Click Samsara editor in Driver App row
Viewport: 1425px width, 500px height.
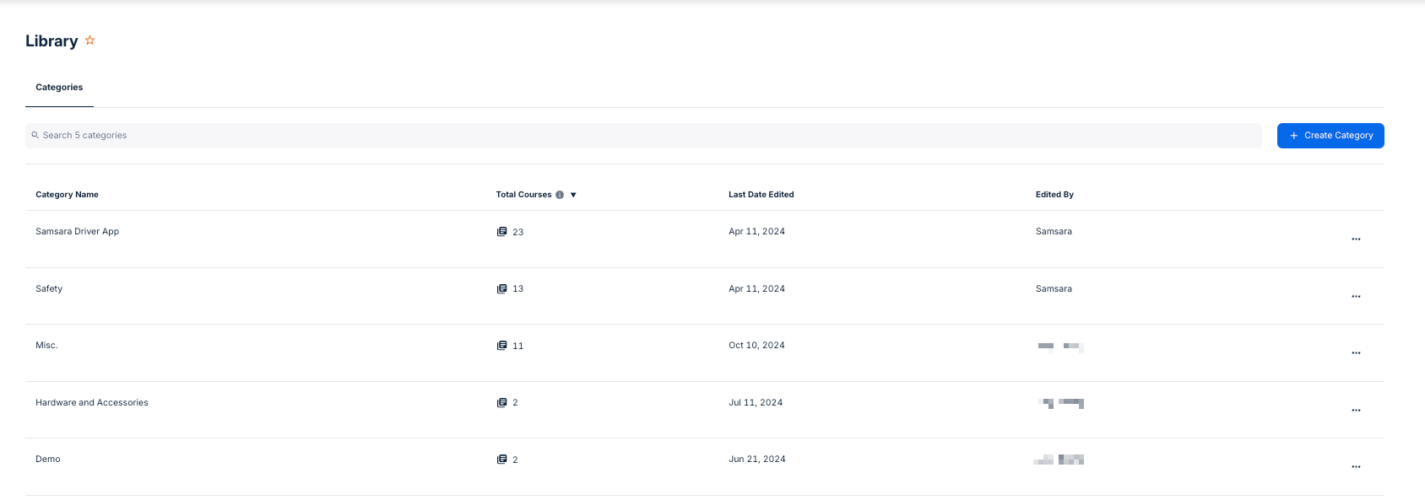1054,231
